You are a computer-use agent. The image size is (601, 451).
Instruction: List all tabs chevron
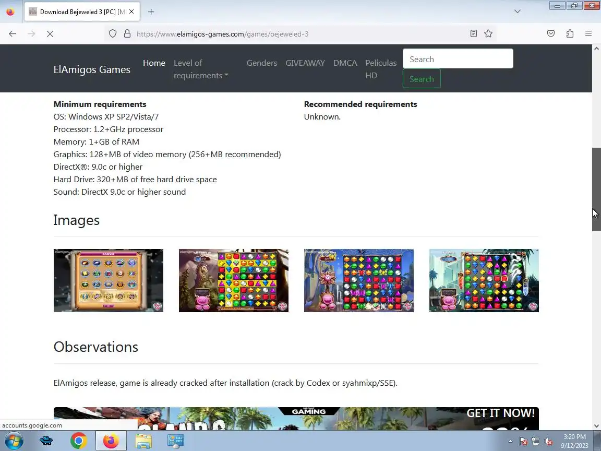coord(518,11)
